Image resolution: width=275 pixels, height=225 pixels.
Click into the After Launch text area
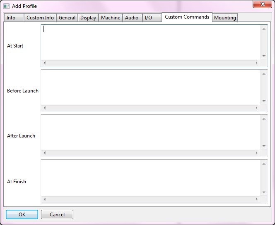click(x=151, y=132)
